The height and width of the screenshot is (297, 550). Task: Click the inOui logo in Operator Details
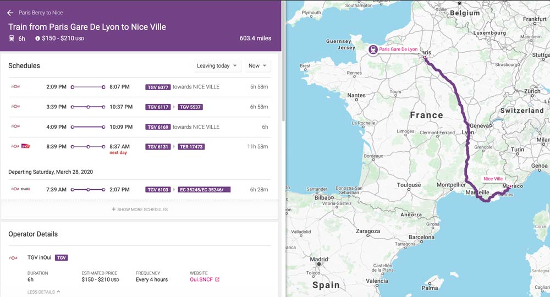13,258
